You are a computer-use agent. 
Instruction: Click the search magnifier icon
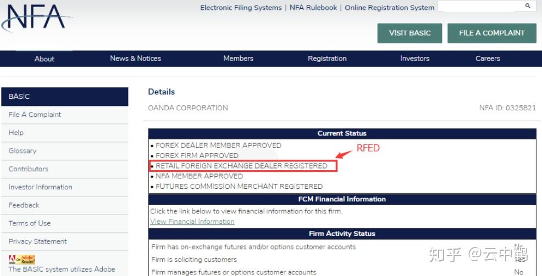pos(528,6)
